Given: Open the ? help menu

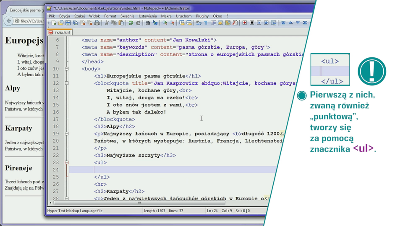Looking at the screenshot, I should pyautogui.click(x=227, y=16).
